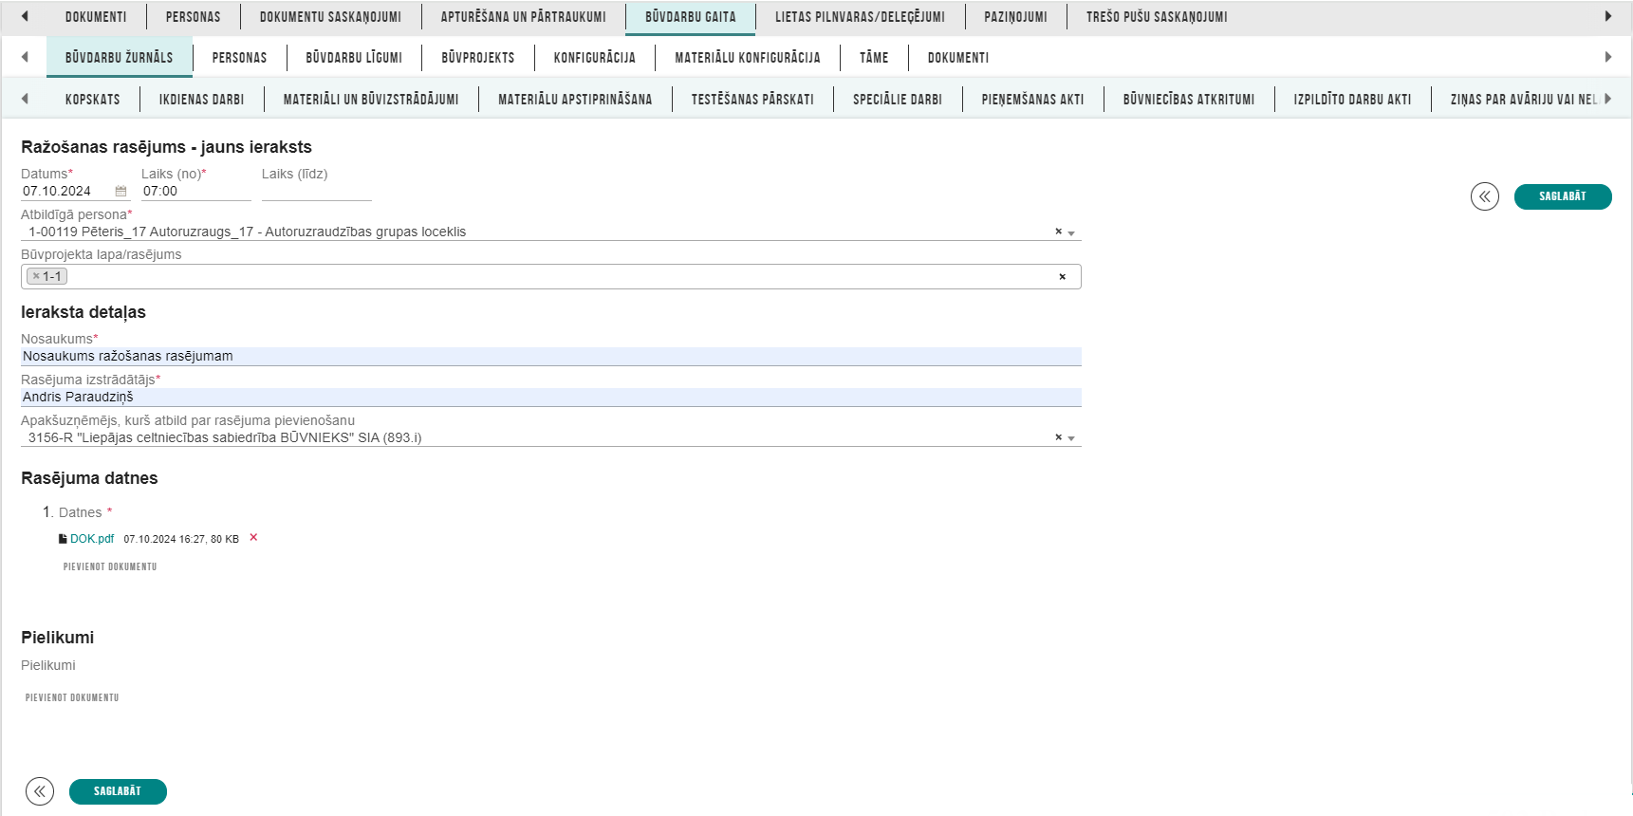The height and width of the screenshot is (816, 1633).
Task: Clear the Atbildīgā persona selection
Action: coord(1058,232)
